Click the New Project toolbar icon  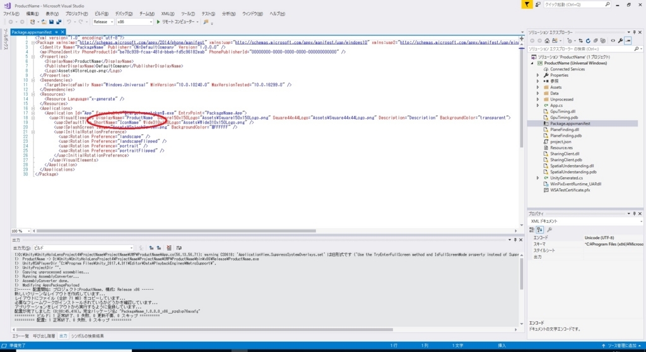(33, 22)
